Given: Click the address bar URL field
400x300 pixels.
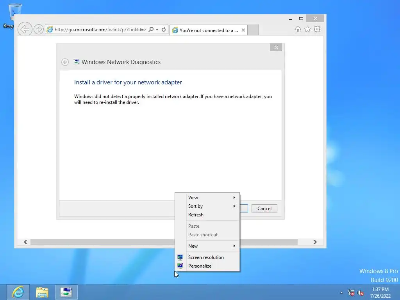Looking at the screenshot, I should (100, 30).
